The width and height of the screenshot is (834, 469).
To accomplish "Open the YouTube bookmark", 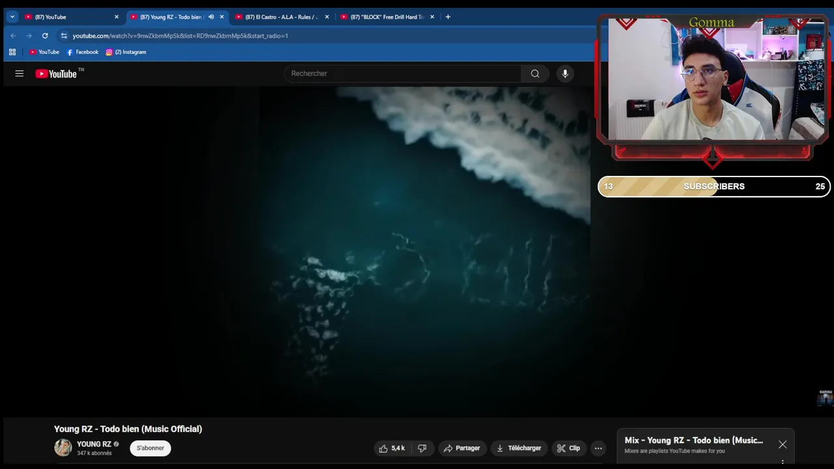I will pos(44,52).
